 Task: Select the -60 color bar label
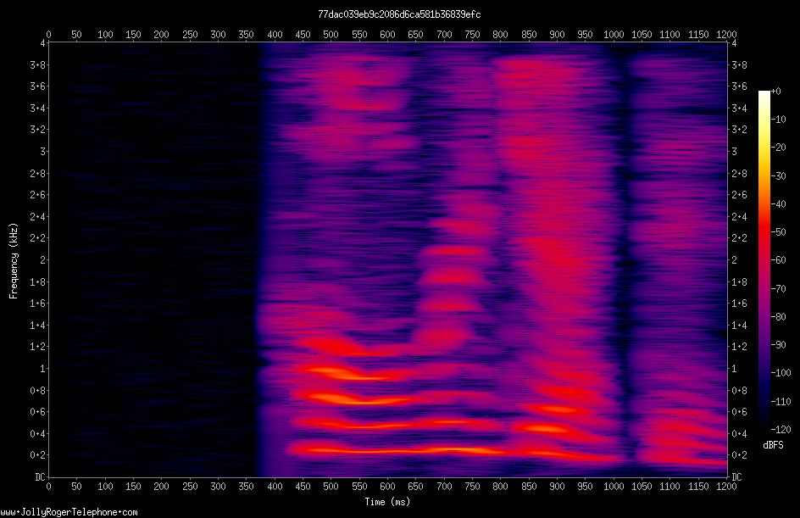coord(778,260)
